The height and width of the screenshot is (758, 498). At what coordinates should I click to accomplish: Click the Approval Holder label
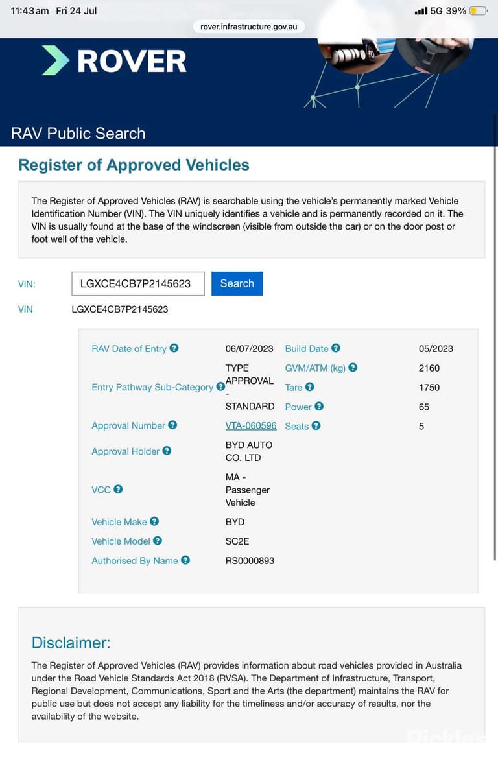pyautogui.click(x=126, y=451)
